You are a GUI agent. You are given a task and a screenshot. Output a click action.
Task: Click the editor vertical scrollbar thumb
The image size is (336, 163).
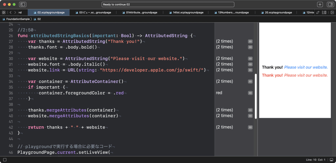point(256,96)
